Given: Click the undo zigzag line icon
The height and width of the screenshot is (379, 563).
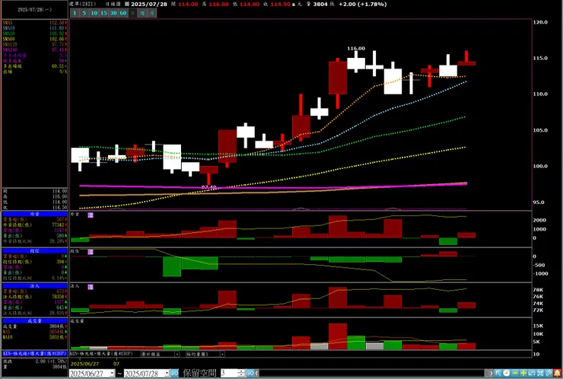Looking at the screenshot, I should (532, 373).
